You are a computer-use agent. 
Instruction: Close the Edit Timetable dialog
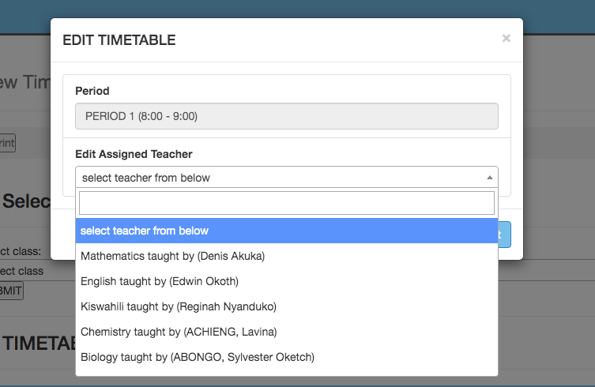tap(506, 38)
